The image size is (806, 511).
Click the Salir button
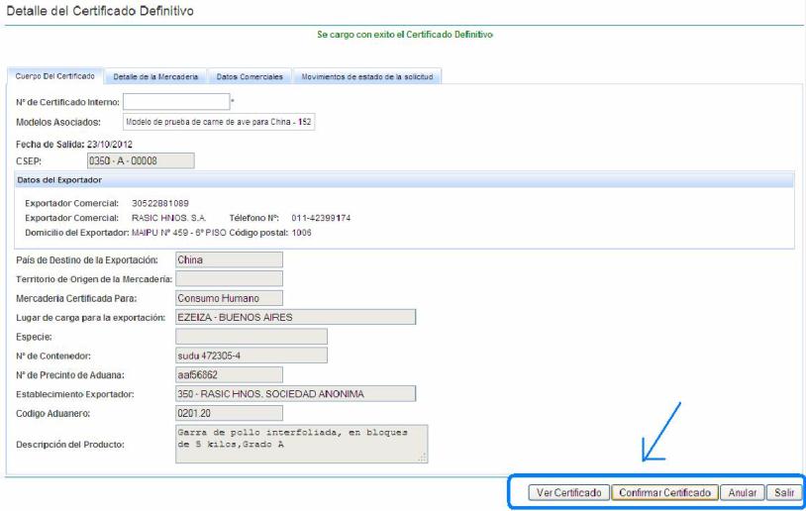pyautogui.click(x=784, y=492)
